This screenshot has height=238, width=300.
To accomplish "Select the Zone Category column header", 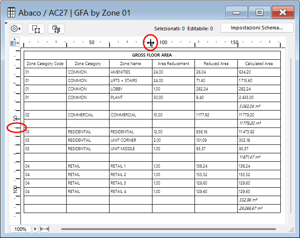I will [88, 64].
